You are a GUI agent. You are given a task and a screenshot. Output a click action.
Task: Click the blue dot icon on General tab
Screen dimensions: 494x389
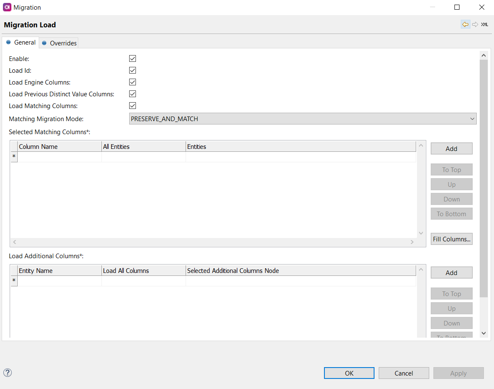[8, 42]
